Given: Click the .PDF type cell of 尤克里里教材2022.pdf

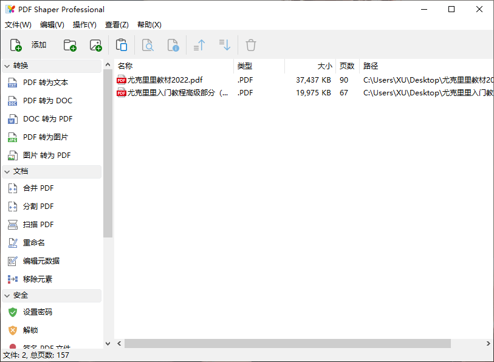Looking at the screenshot, I should tap(245, 80).
